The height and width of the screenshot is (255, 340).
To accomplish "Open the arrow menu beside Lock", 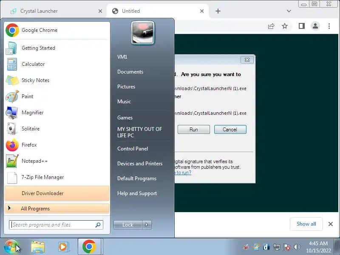I will tap(147, 225).
